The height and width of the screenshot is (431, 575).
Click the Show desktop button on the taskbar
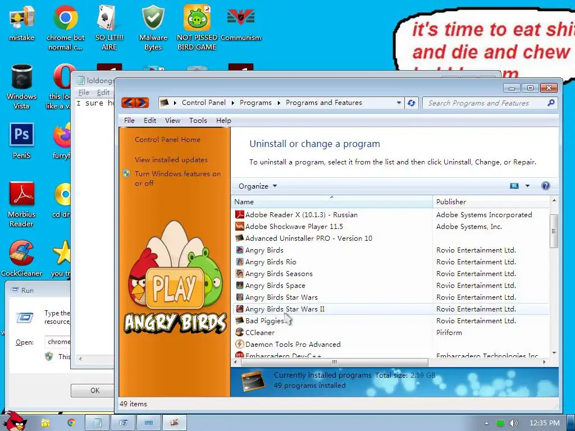click(x=571, y=423)
